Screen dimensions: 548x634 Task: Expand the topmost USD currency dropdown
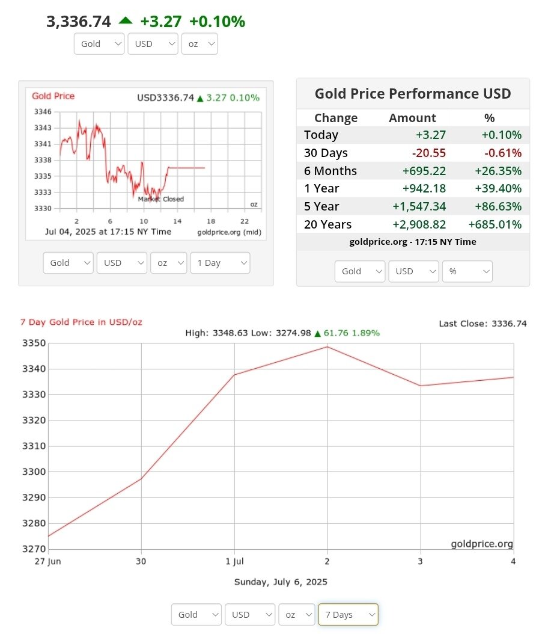coord(153,44)
